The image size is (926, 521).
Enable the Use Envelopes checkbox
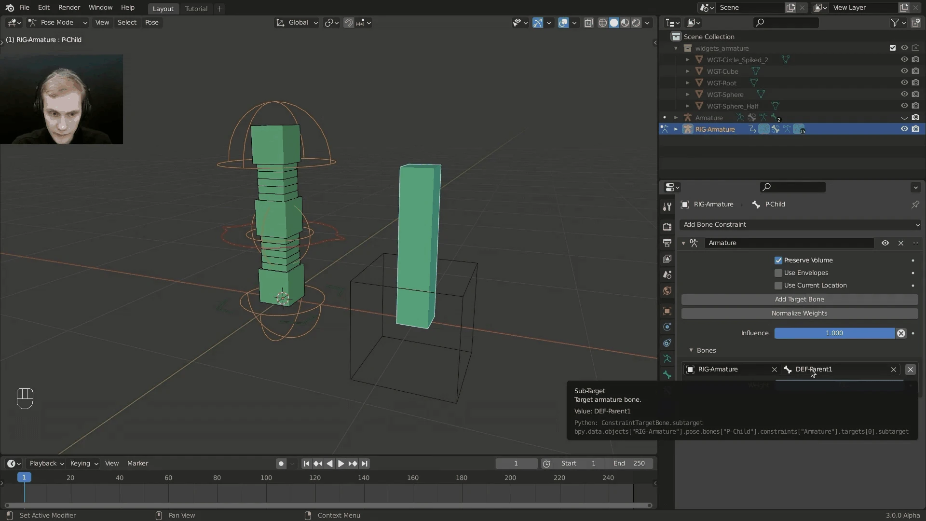tap(778, 273)
